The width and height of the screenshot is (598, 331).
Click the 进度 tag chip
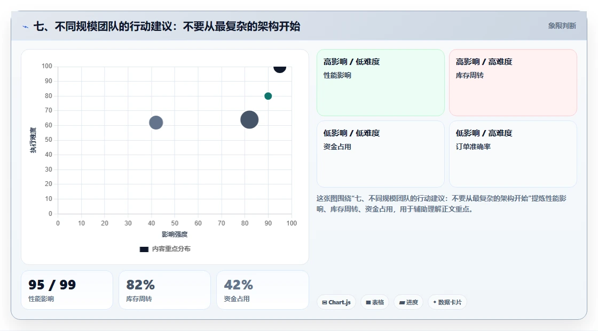click(x=408, y=302)
